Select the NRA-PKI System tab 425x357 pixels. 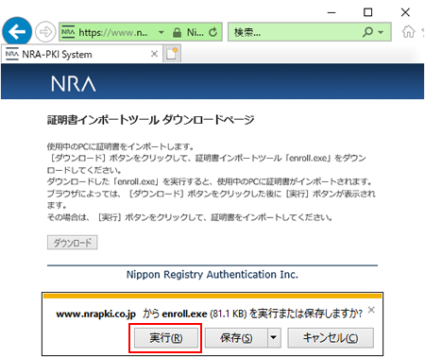click(x=82, y=54)
